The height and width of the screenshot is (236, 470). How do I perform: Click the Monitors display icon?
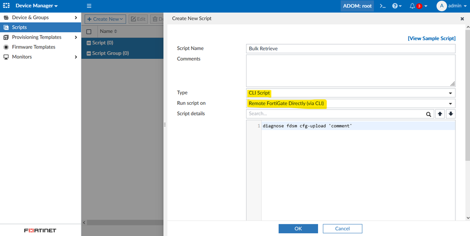click(x=6, y=57)
